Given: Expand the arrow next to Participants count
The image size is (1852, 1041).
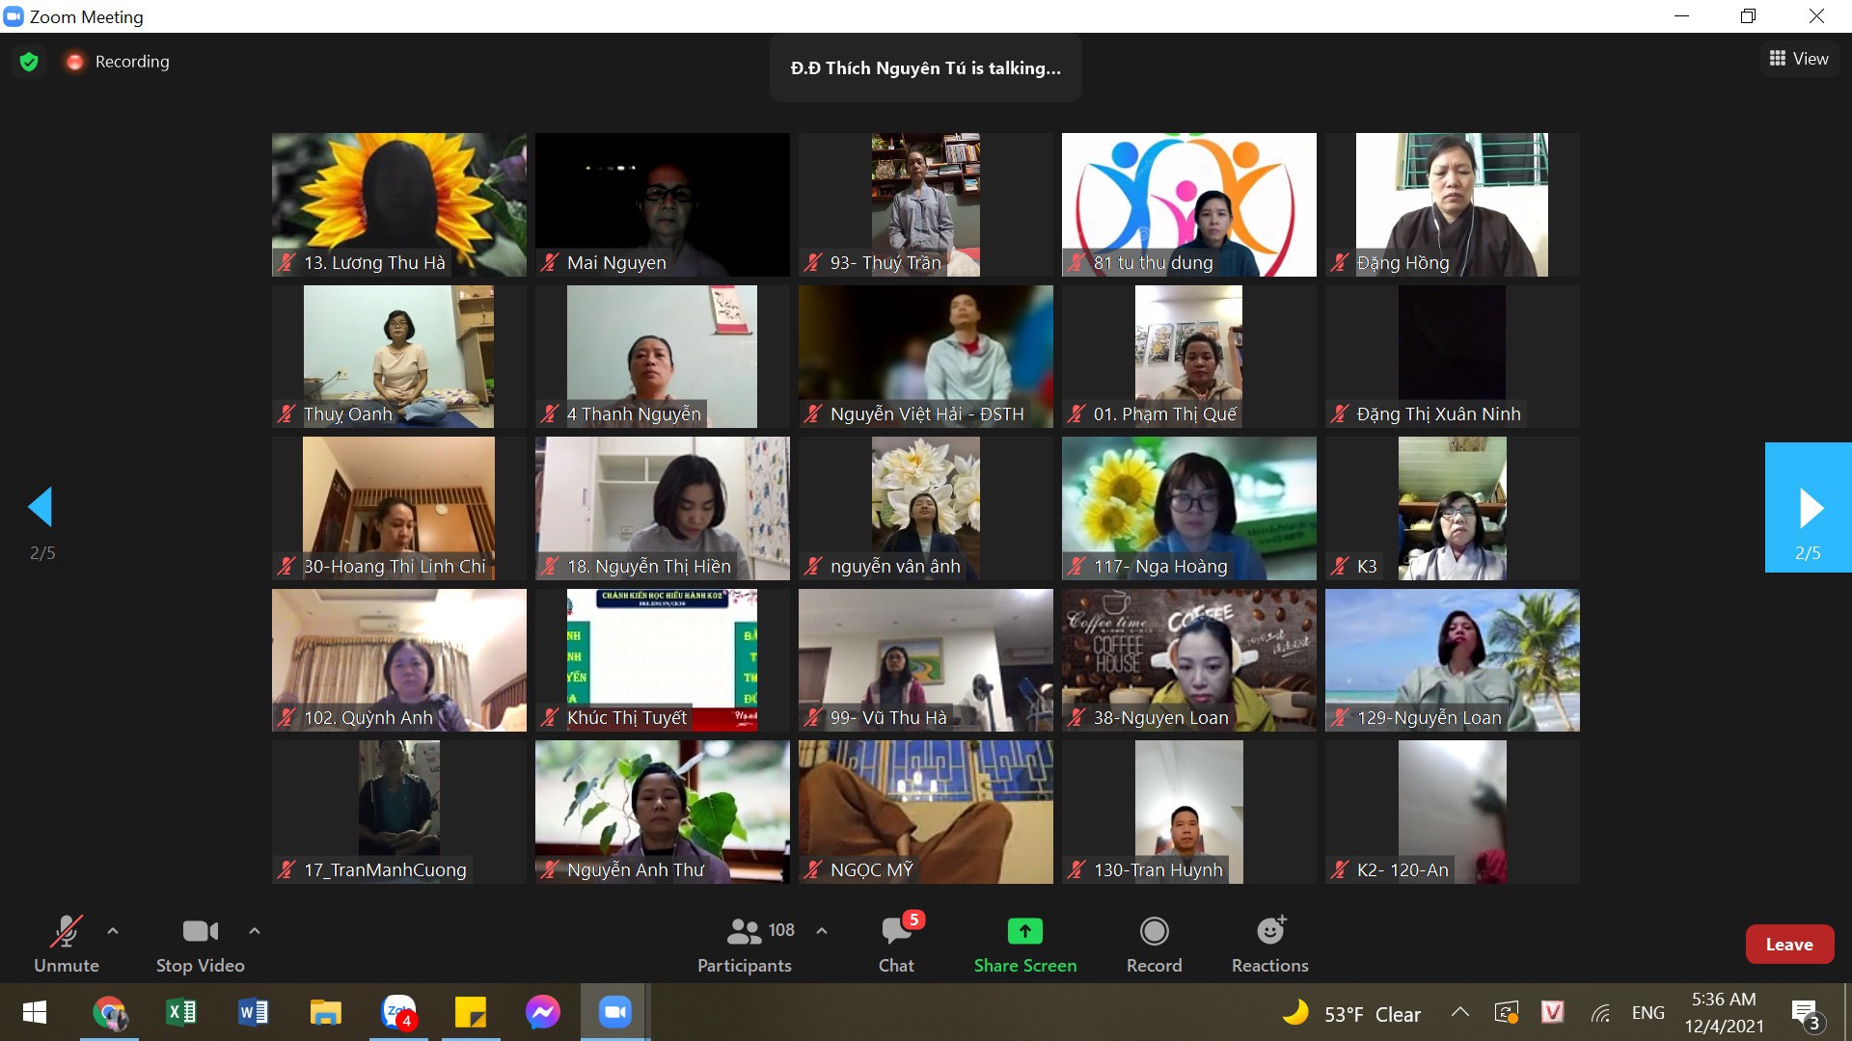Looking at the screenshot, I should [822, 931].
